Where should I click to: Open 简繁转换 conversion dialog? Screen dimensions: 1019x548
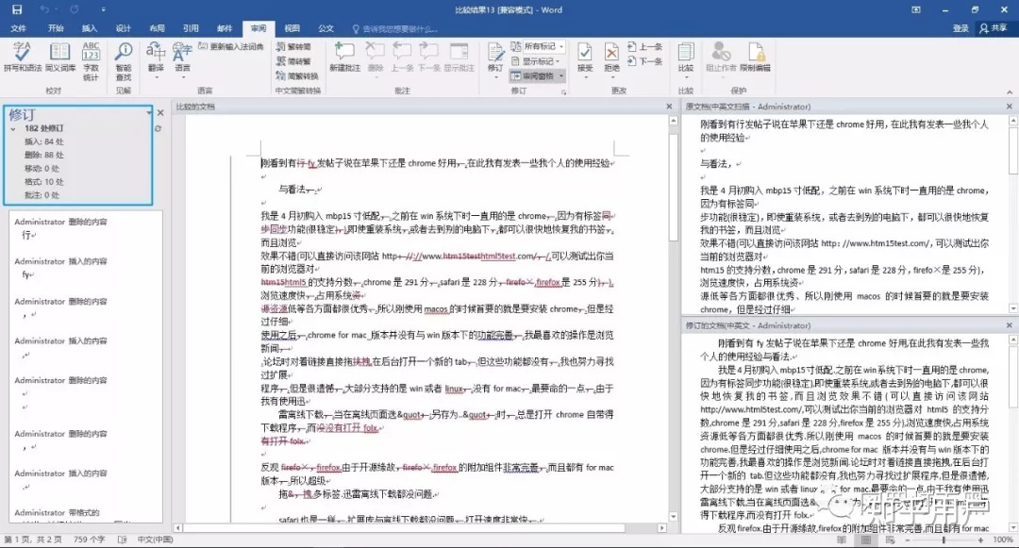pyautogui.click(x=297, y=76)
